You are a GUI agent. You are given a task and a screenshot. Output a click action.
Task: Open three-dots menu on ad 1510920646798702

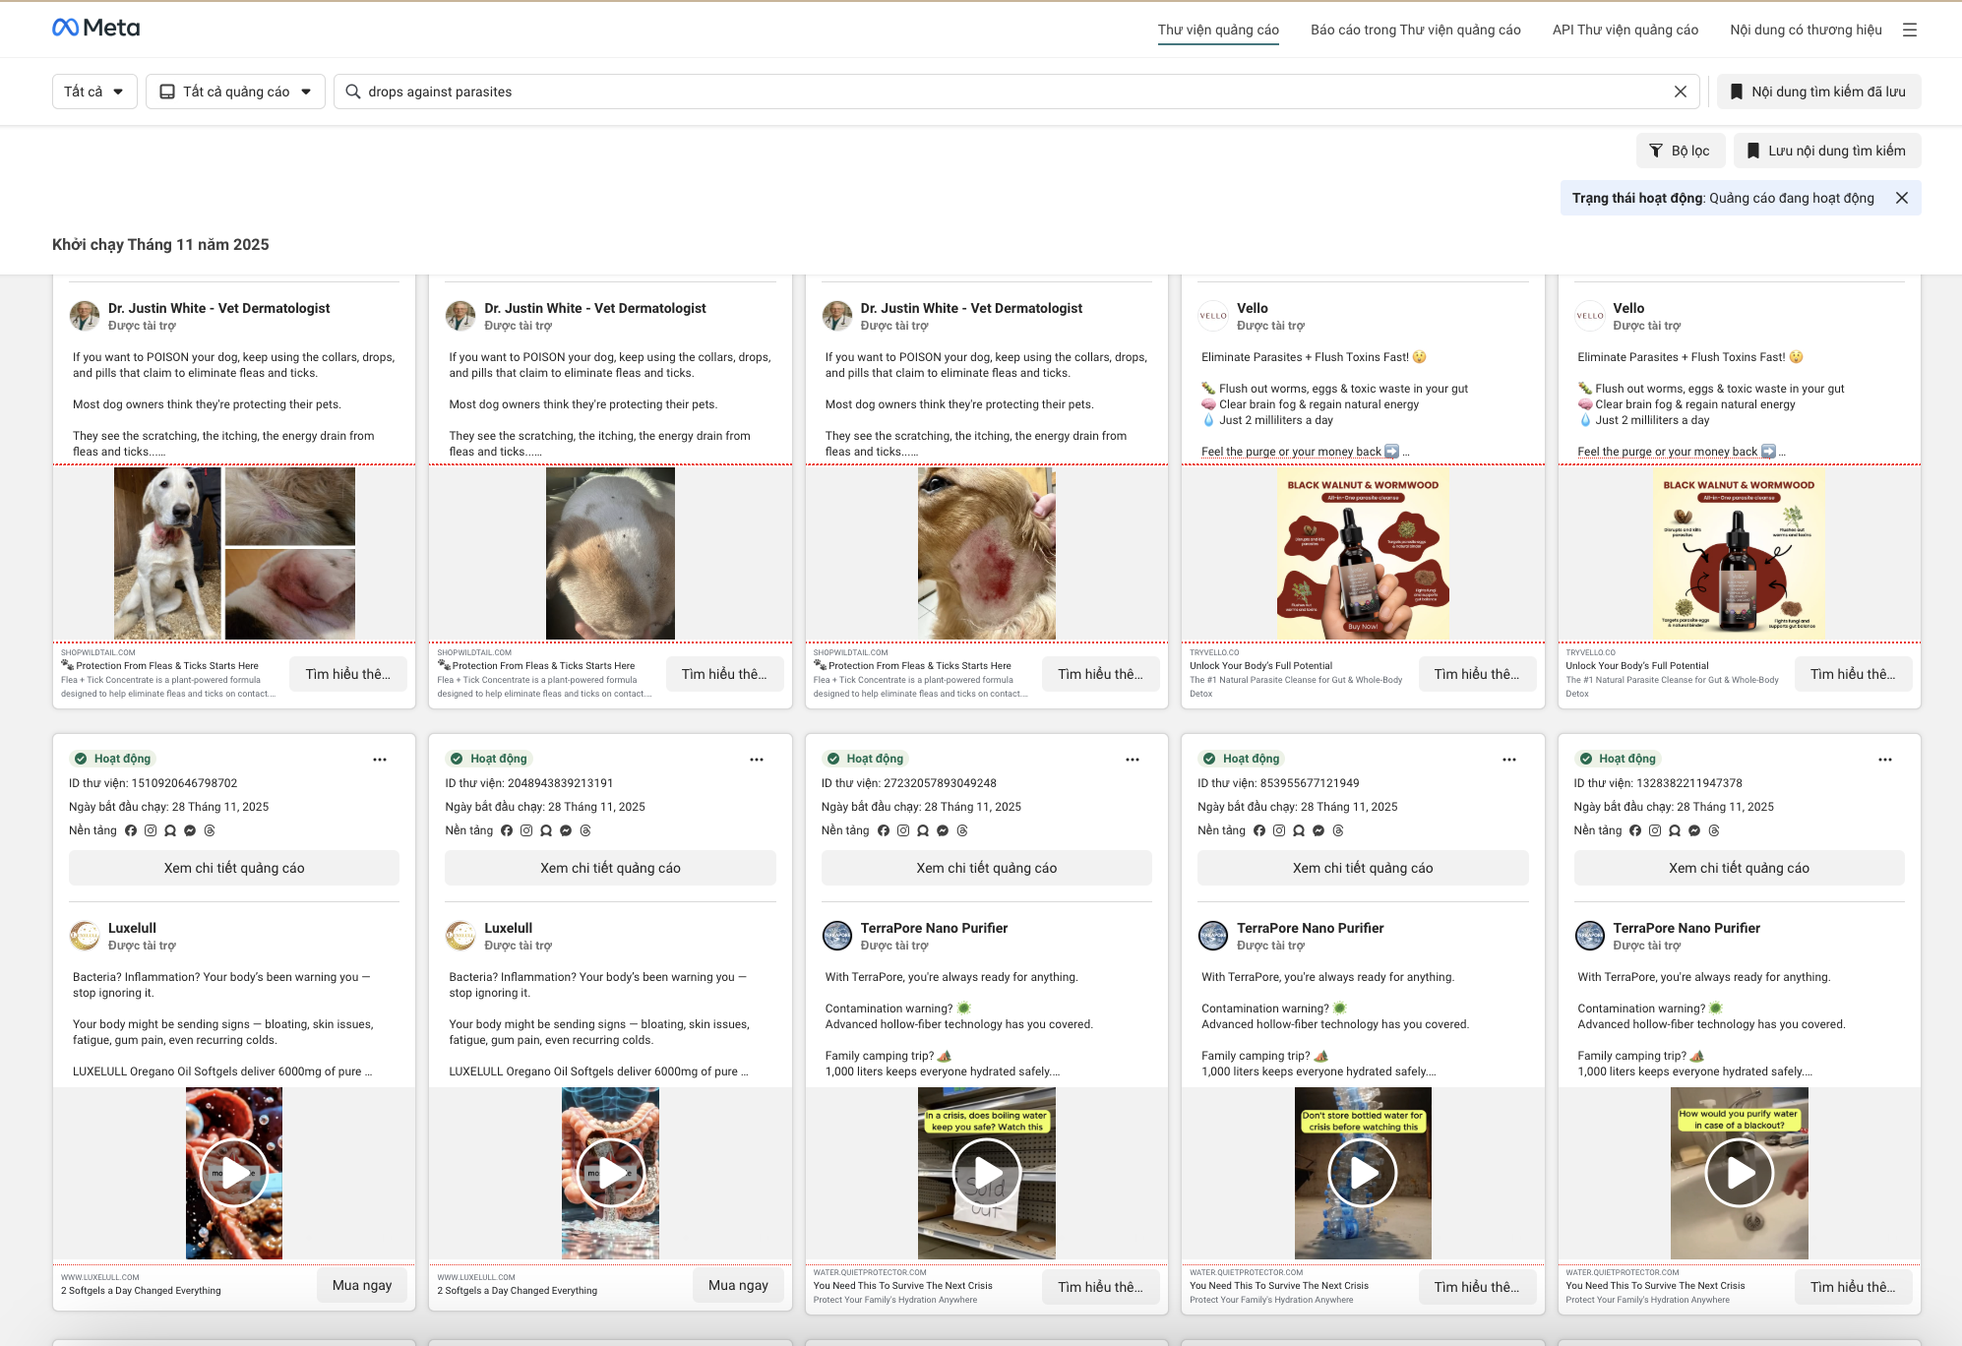(x=380, y=759)
